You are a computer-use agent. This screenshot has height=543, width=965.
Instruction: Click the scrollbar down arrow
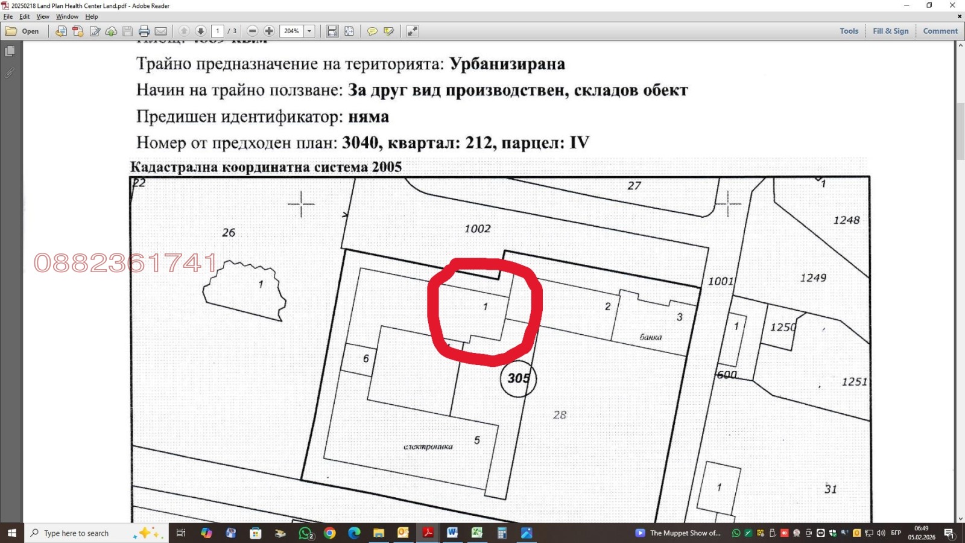click(960, 518)
